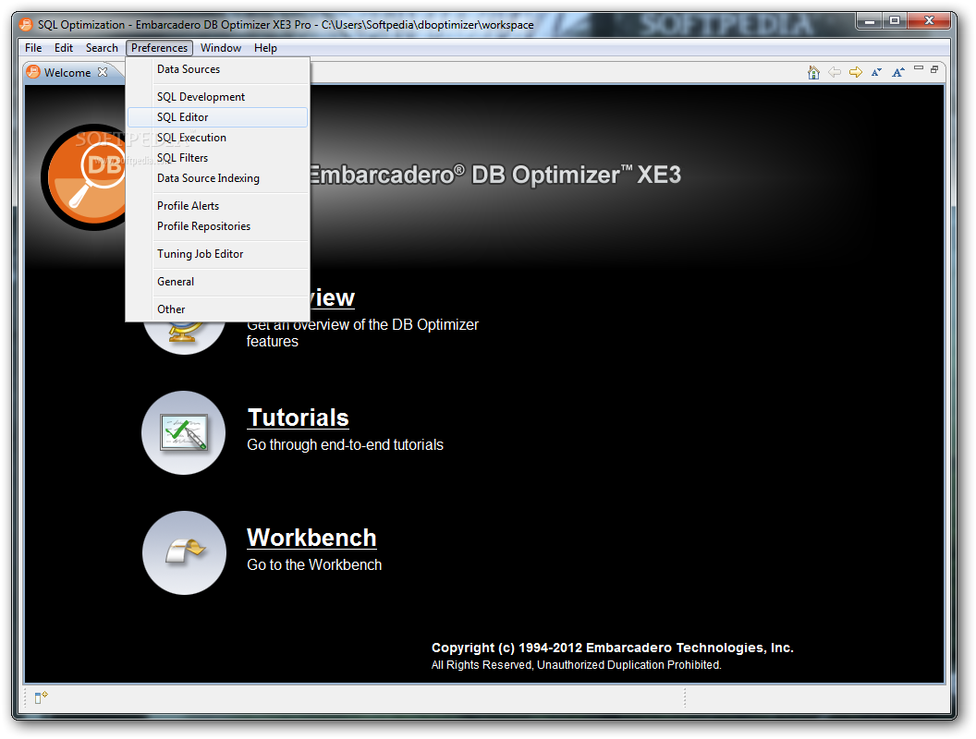The image size is (976, 739).
Task: Open the Help menu
Action: (x=265, y=48)
